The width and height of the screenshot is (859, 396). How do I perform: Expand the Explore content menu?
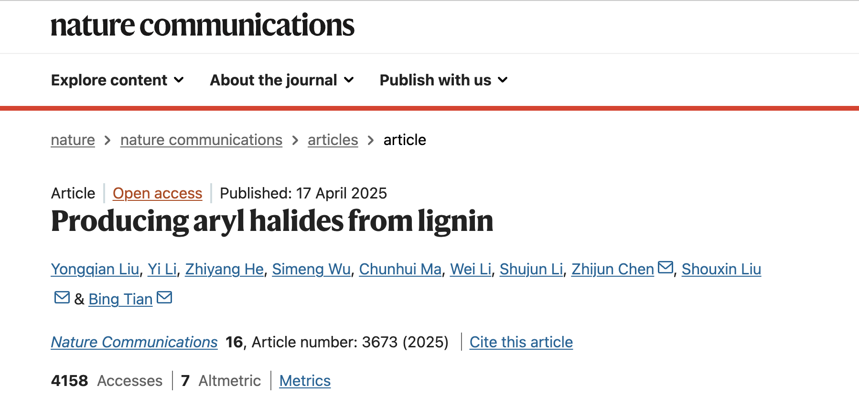click(x=118, y=80)
